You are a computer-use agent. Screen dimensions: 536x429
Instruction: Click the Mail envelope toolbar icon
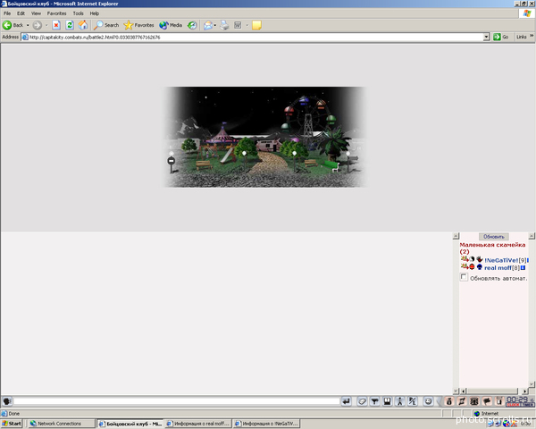[x=208, y=25]
